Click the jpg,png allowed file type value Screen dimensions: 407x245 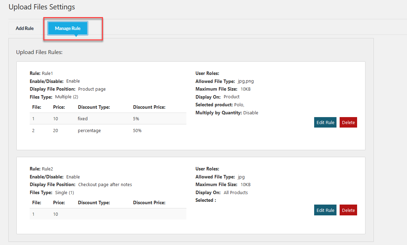point(245,81)
